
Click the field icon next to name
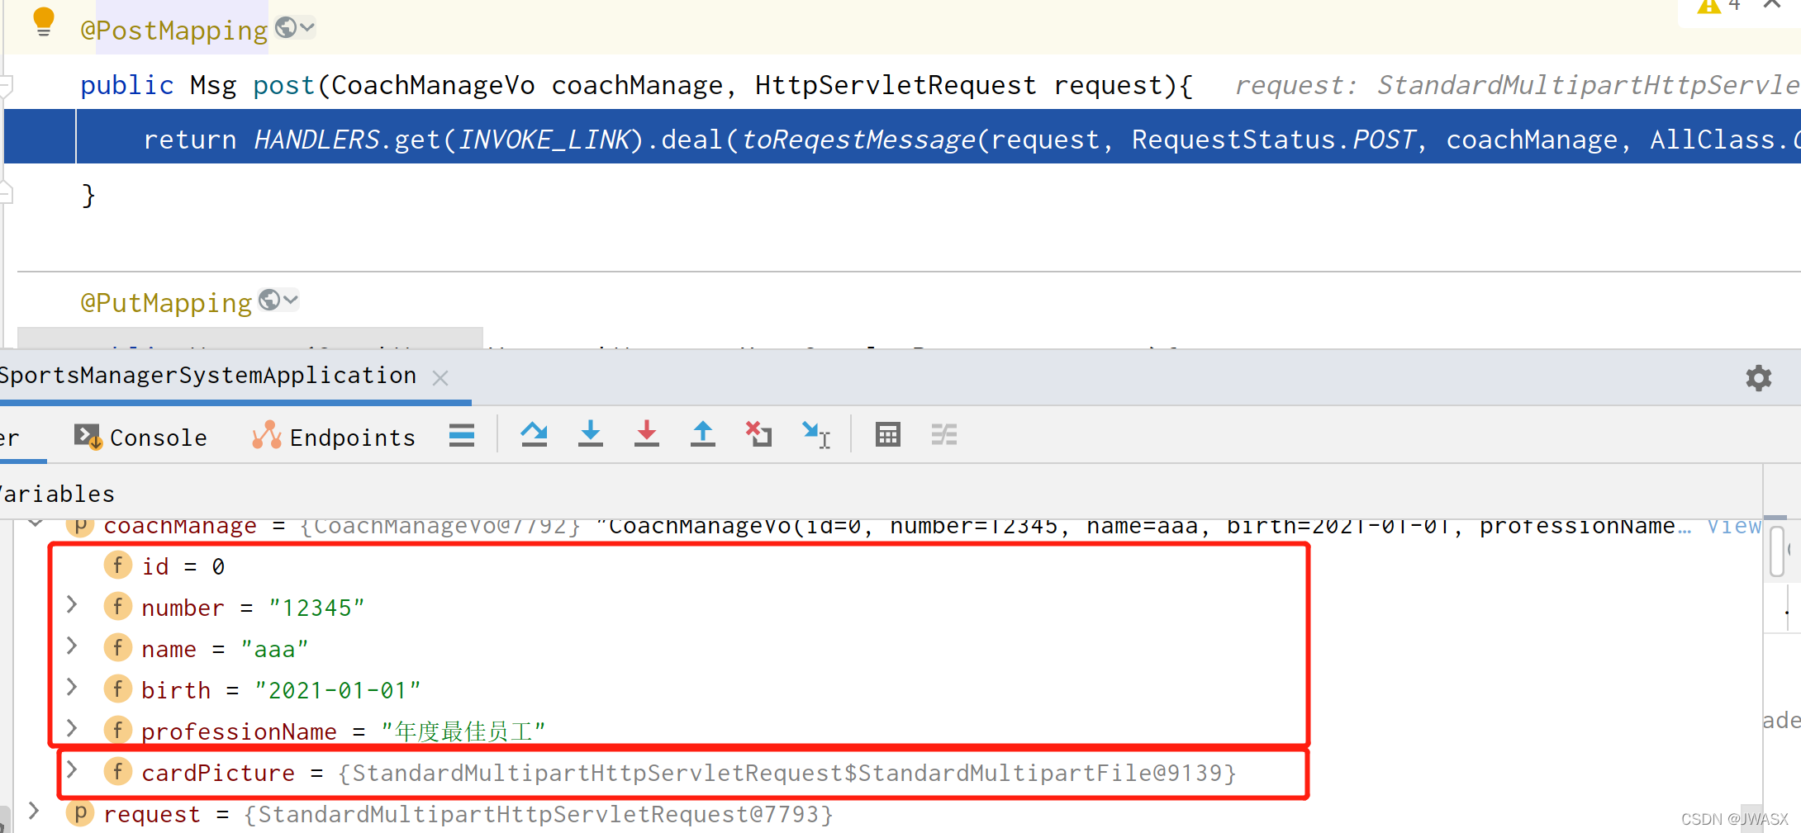coord(118,647)
